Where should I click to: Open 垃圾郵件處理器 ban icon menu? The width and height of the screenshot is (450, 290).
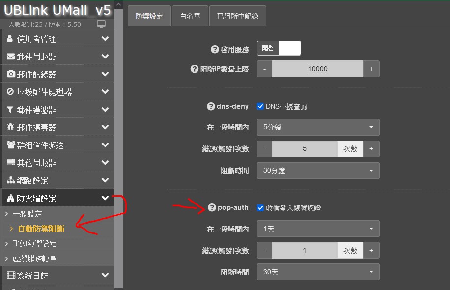point(10,92)
